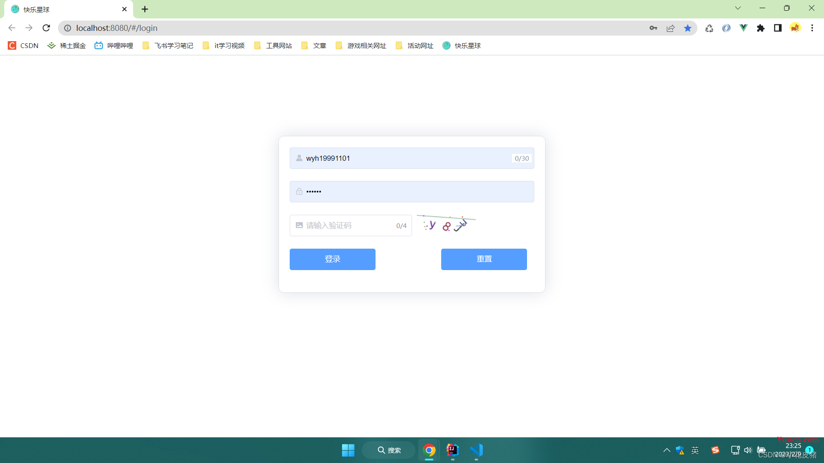The height and width of the screenshot is (463, 824).
Task: Refresh the captcha image
Action: click(x=446, y=224)
